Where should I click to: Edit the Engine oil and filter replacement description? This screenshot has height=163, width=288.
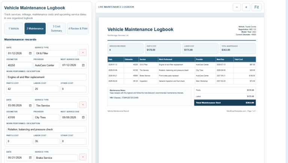pyautogui.click(x=46, y=77)
